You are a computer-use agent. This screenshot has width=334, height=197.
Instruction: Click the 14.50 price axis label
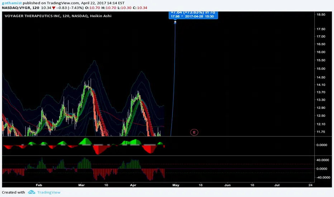[321, 77]
